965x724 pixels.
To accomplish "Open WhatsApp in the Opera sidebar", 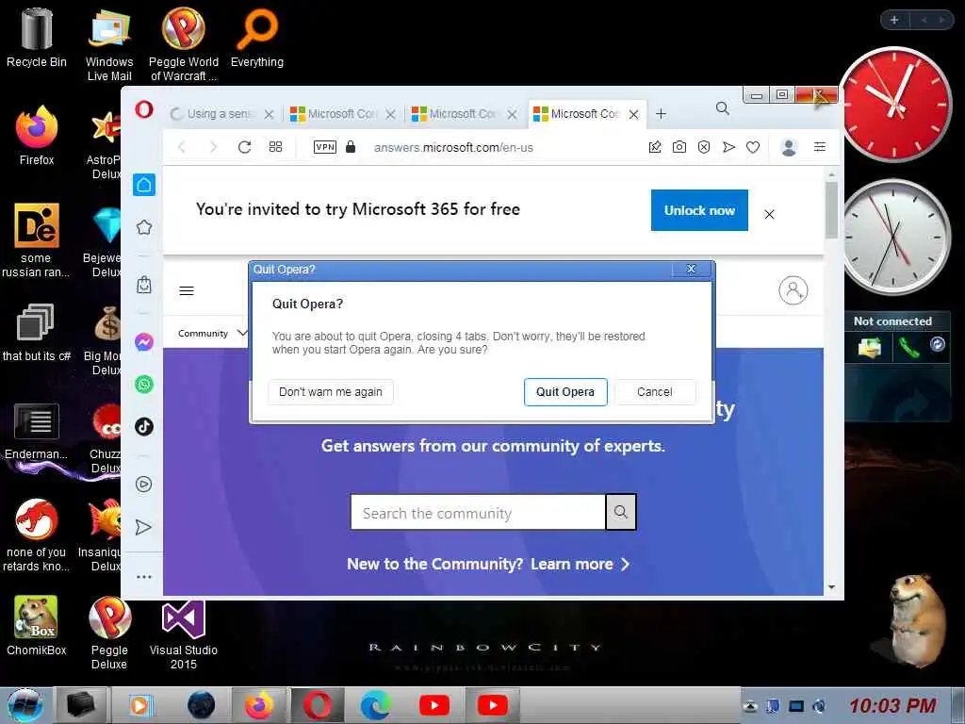I will pos(144,385).
